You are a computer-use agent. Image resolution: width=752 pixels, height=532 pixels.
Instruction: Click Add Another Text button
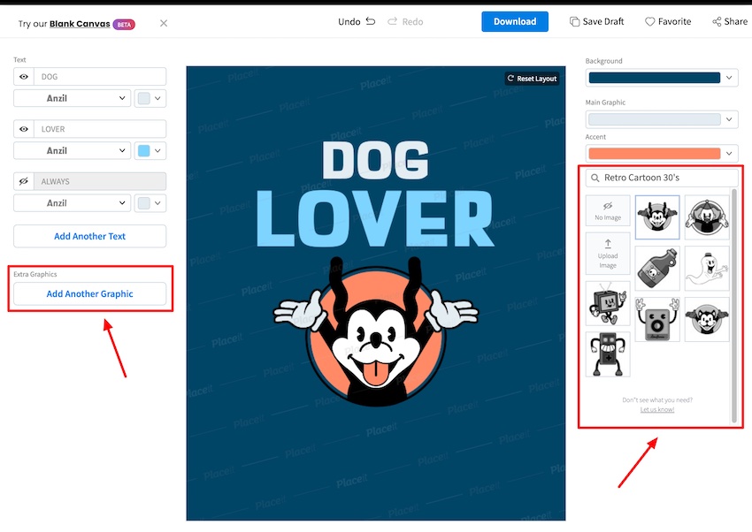[x=89, y=236]
